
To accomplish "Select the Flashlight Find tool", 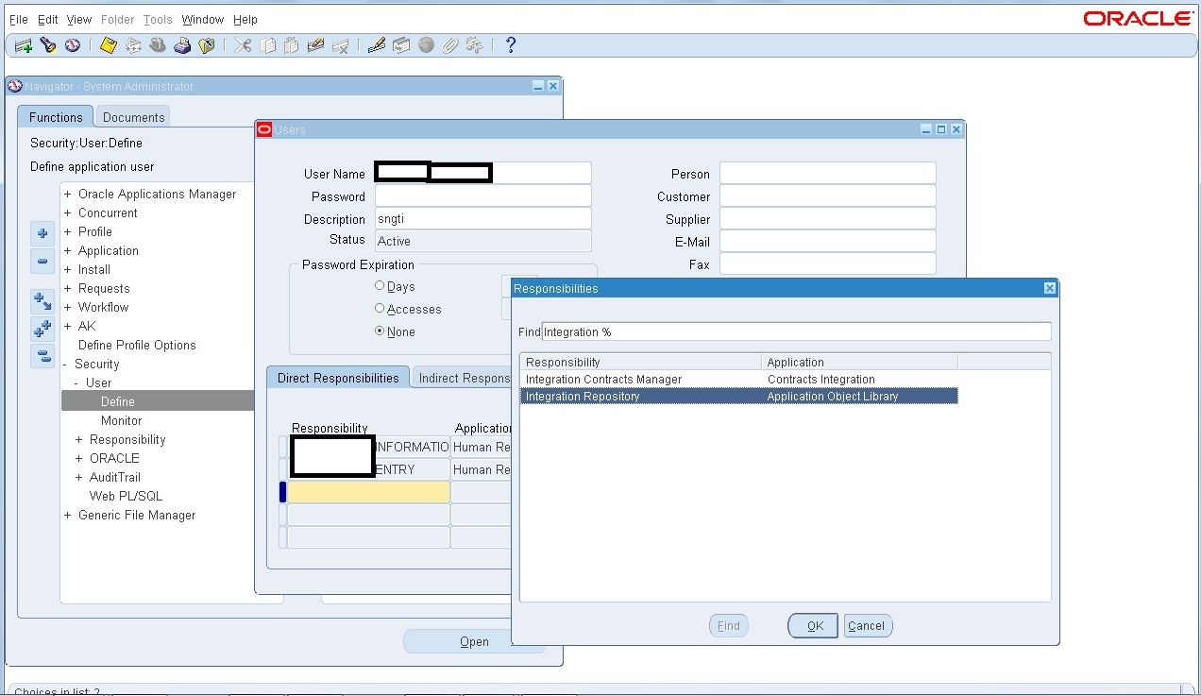I will (49, 44).
